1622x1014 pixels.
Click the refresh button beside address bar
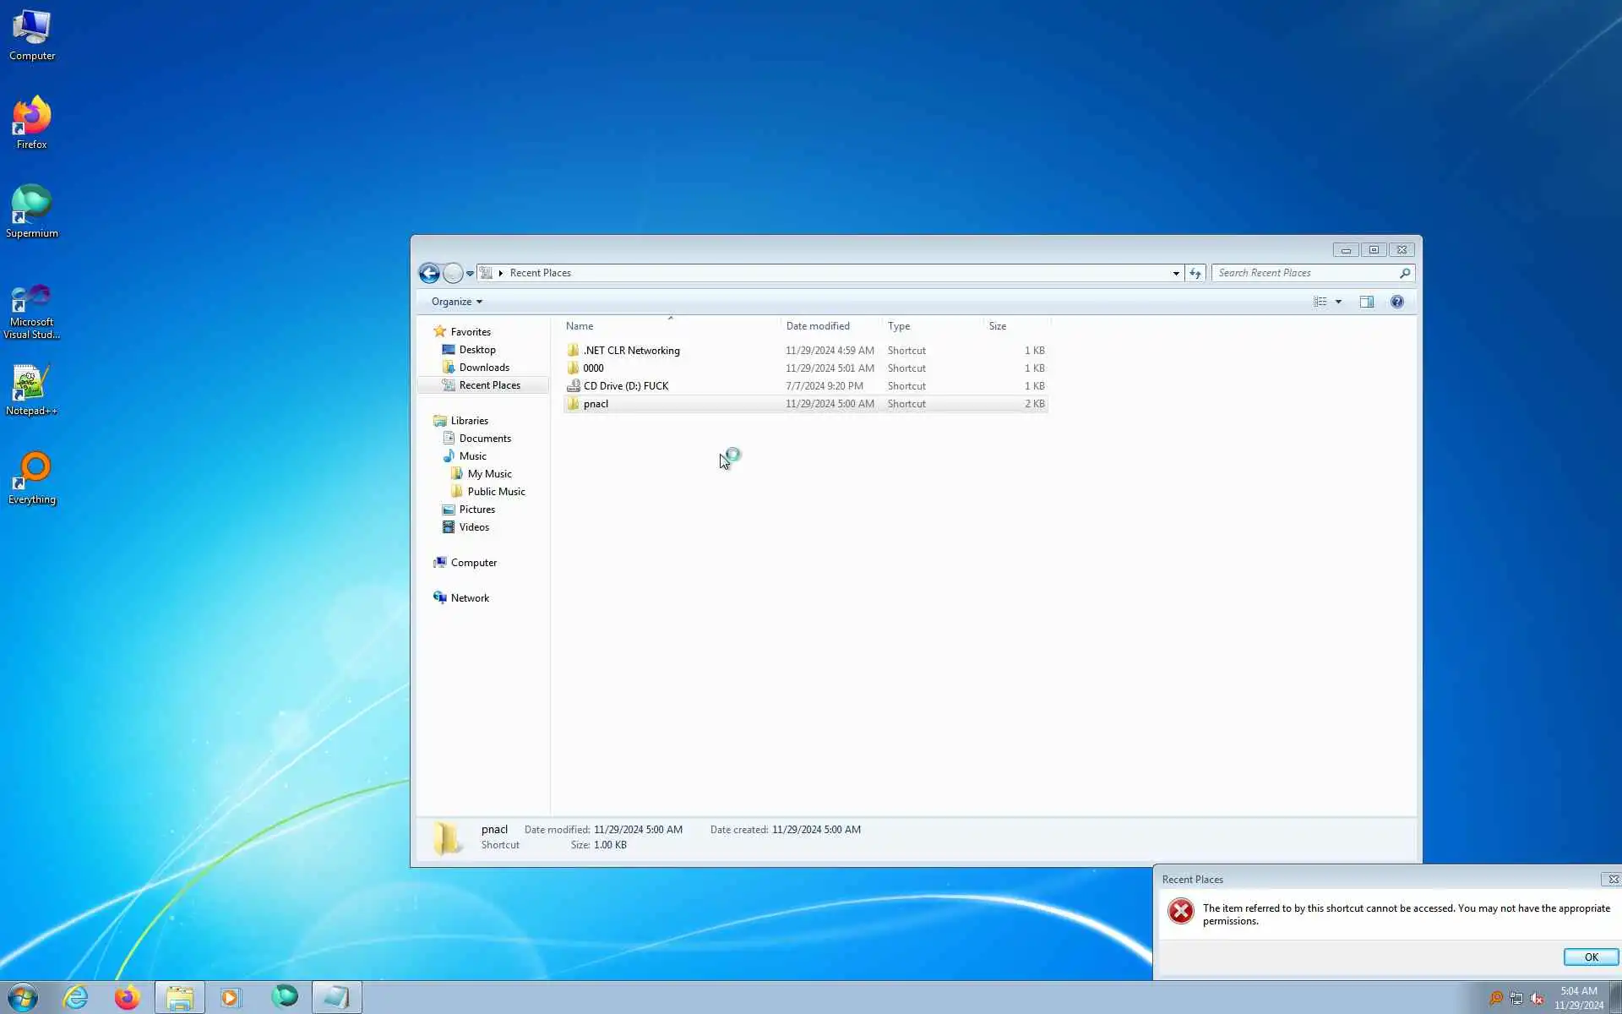pyautogui.click(x=1195, y=273)
